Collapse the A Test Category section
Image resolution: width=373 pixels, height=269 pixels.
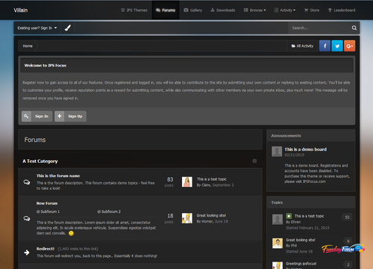[x=254, y=161]
